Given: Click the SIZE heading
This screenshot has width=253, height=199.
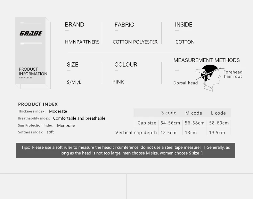Looking at the screenshot, I should [x=72, y=65].
